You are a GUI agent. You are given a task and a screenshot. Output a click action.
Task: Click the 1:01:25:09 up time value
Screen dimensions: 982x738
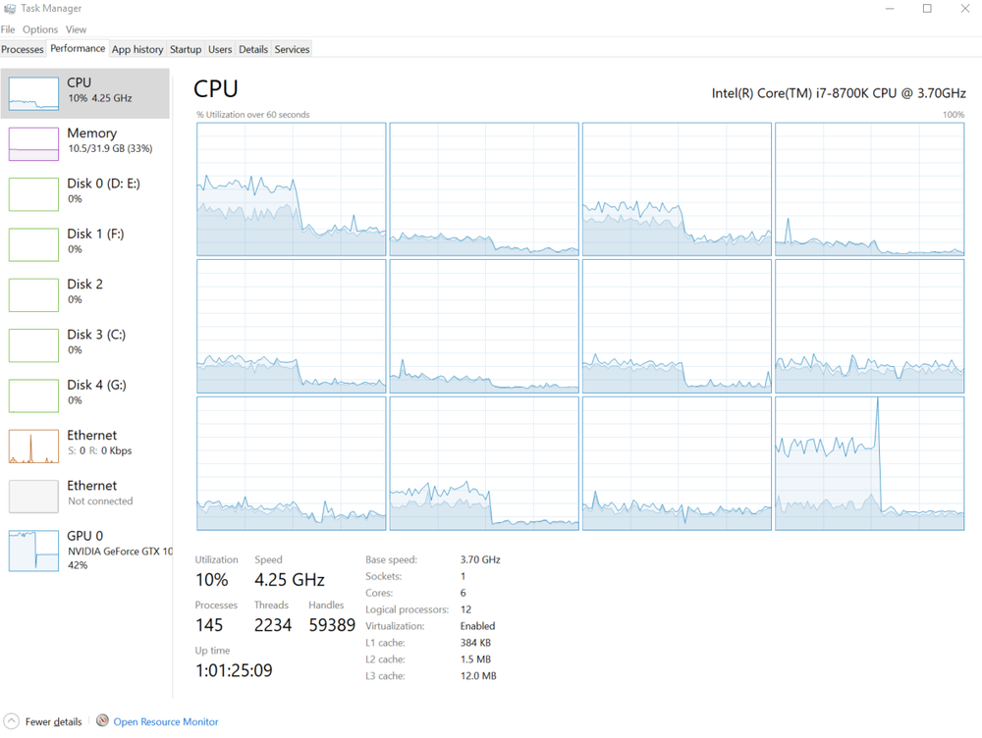point(235,670)
